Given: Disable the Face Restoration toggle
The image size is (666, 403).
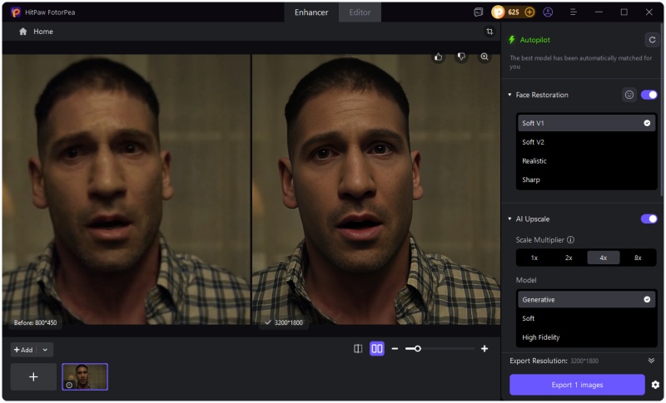Looking at the screenshot, I should [649, 95].
